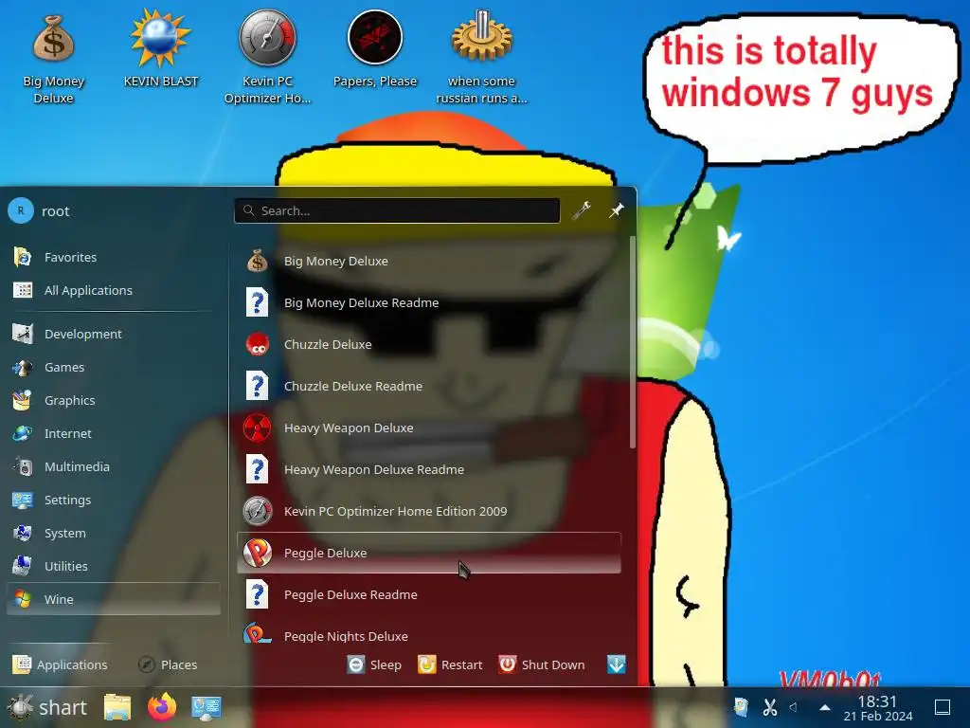Open the Multimedia category
The image size is (970, 728).
114,466
